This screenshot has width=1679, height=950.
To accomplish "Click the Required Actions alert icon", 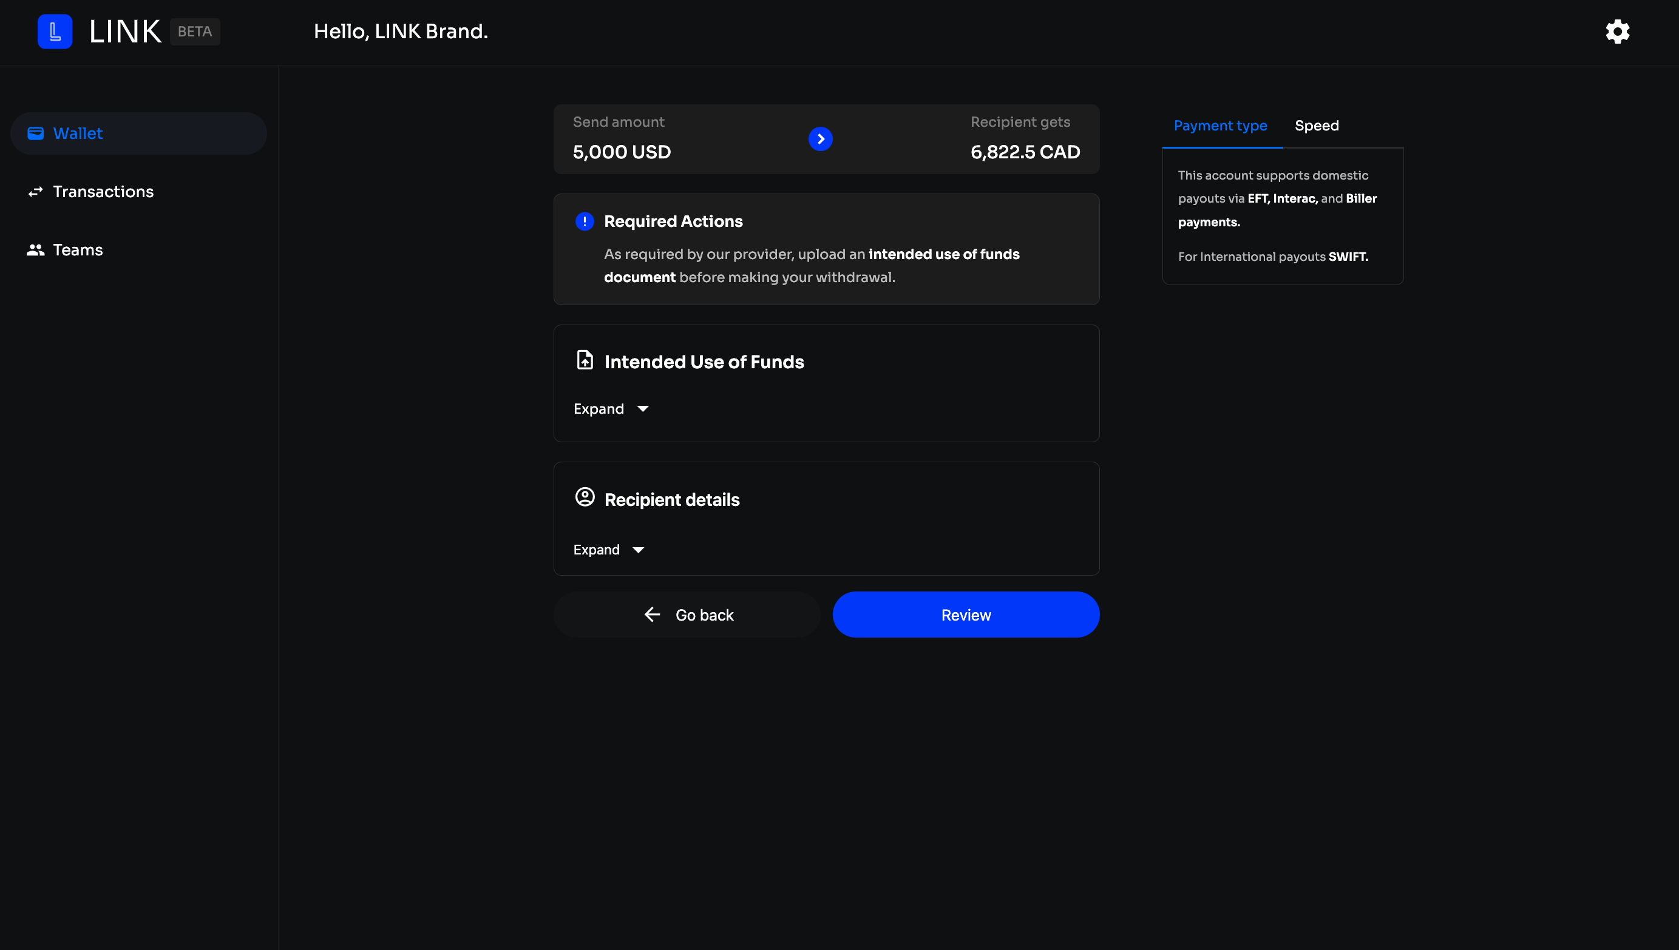I will [x=585, y=222].
